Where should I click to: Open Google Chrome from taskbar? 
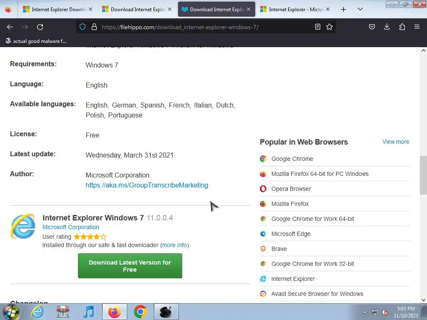(140, 312)
